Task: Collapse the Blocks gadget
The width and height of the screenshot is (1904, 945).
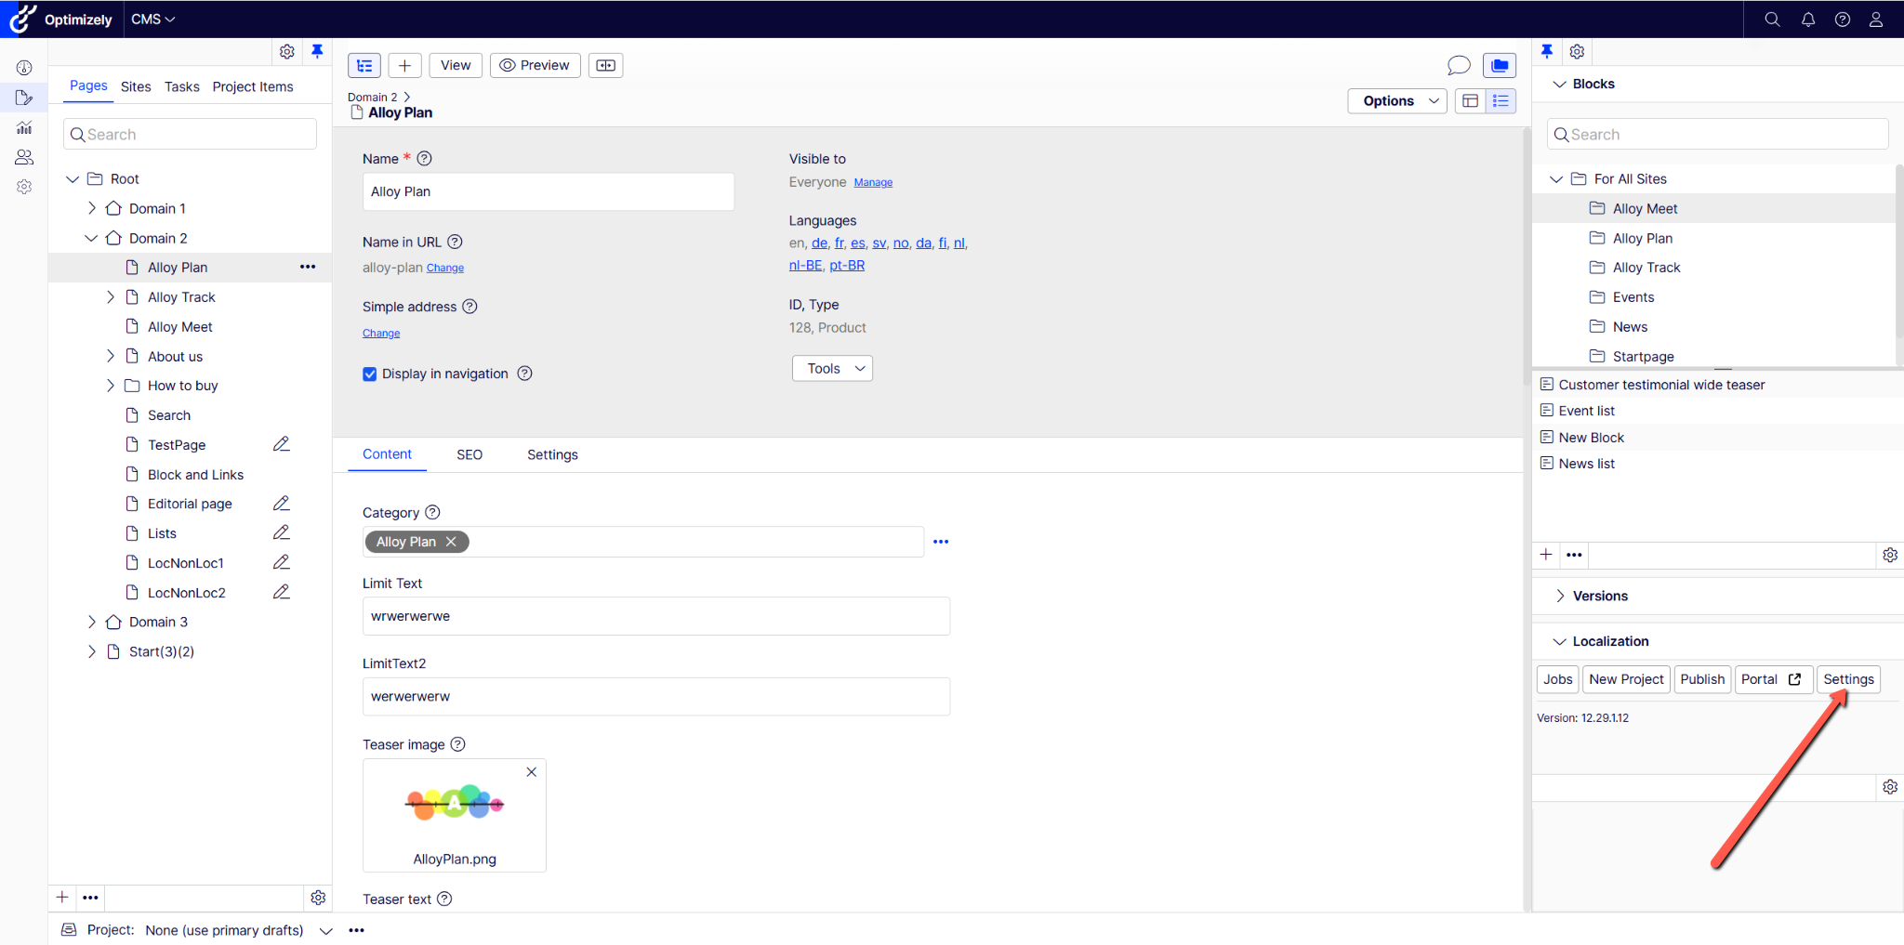Action: click(x=1560, y=84)
